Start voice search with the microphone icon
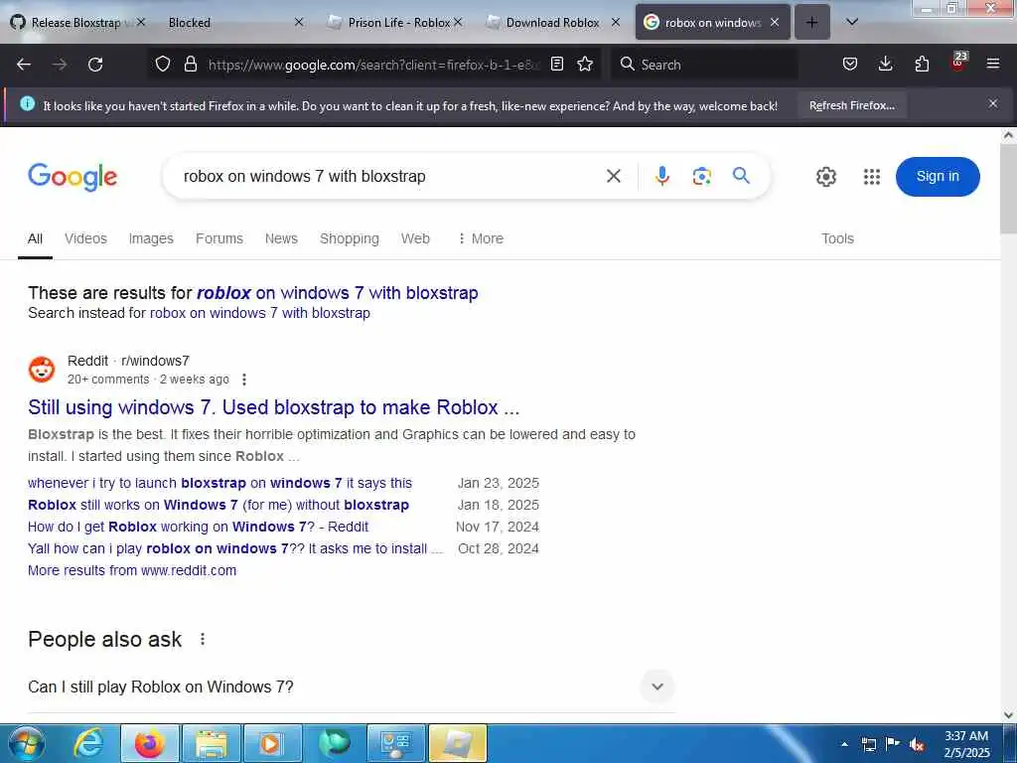The height and width of the screenshot is (763, 1017). [661, 176]
